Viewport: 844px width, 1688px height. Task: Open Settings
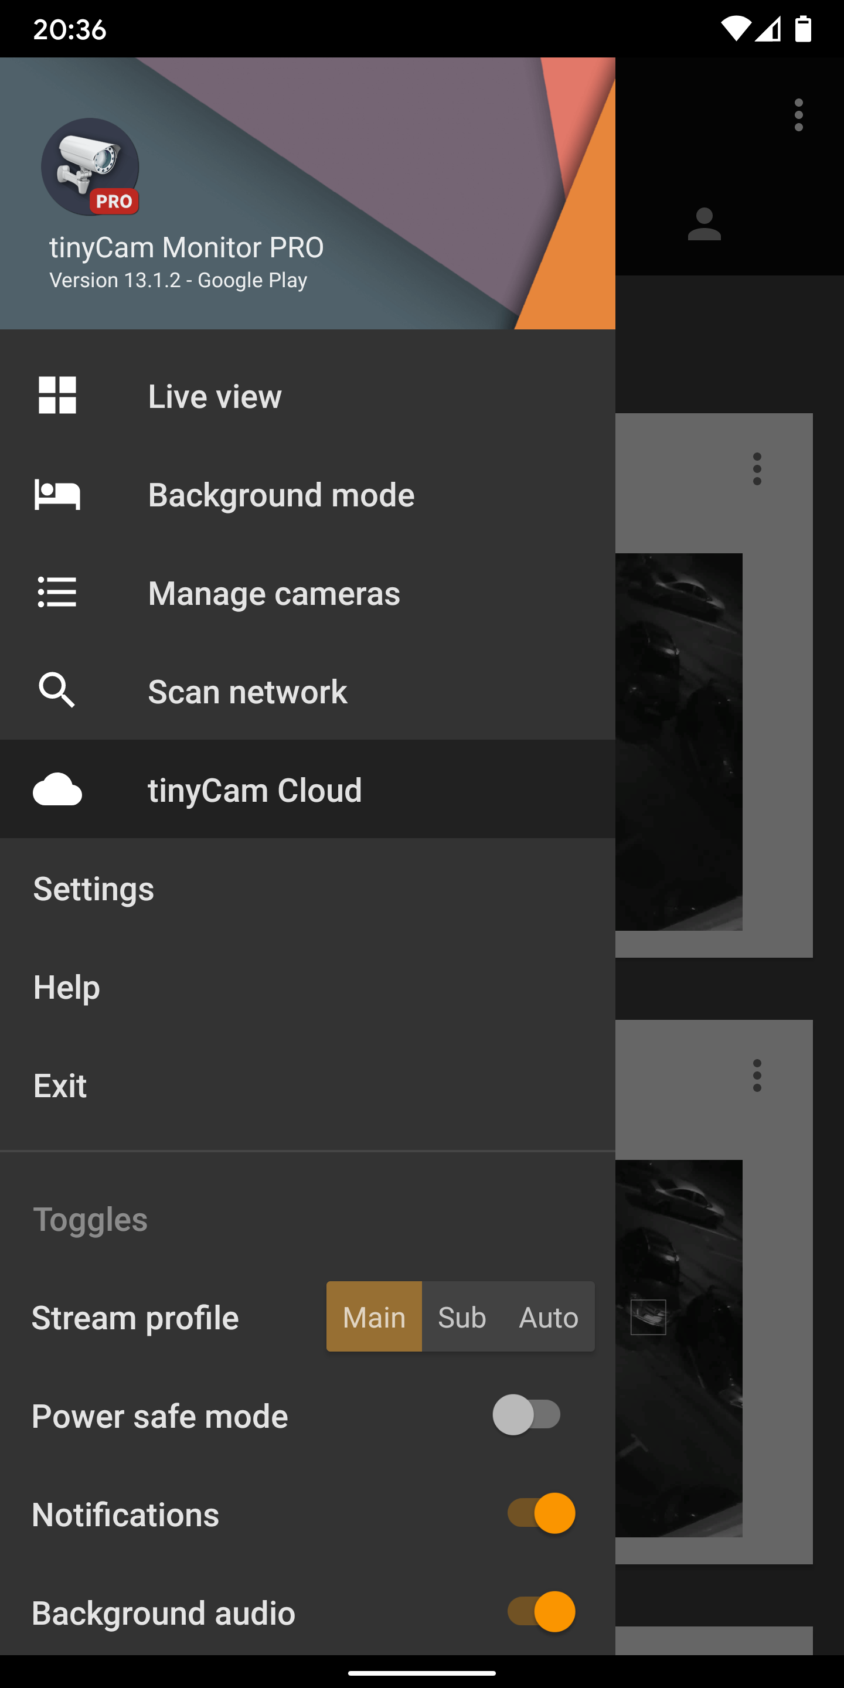307,889
